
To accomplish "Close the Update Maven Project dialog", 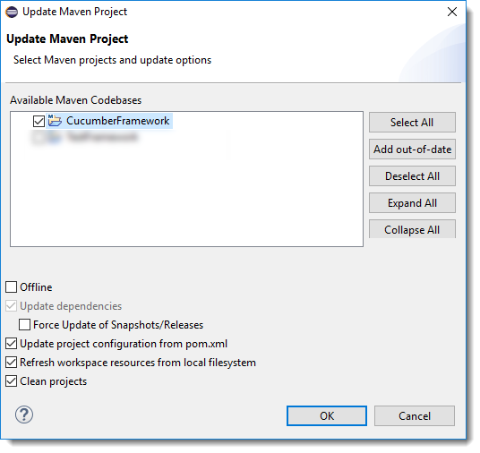I will [x=452, y=12].
